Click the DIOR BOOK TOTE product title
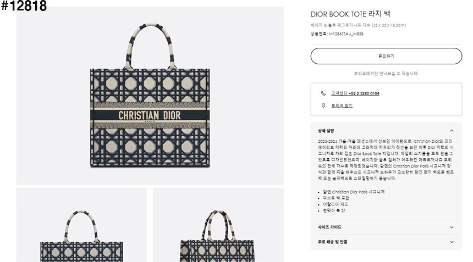Screen dimensions: 473x262 click(350, 14)
